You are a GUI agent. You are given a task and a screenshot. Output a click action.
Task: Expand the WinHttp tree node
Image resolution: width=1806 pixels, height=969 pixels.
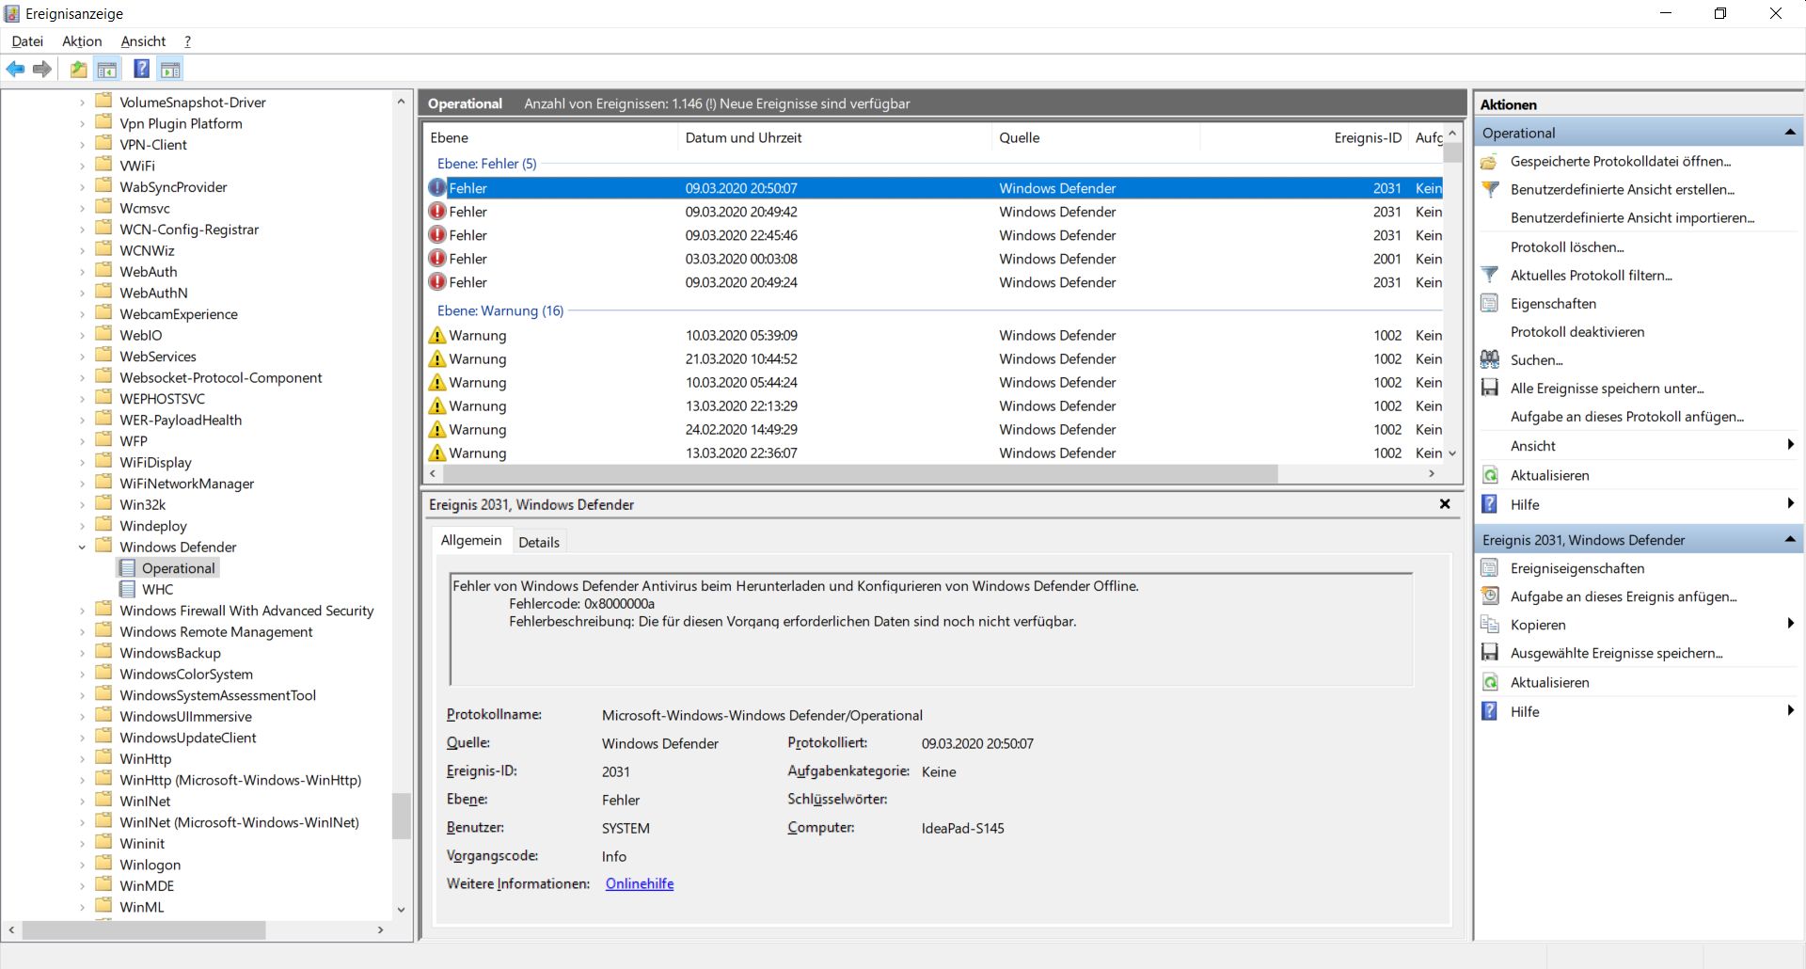point(82,758)
